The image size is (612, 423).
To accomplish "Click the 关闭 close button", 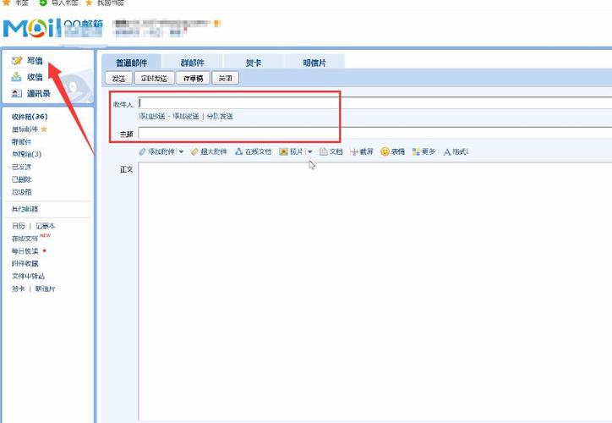I will [x=225, y=78].
